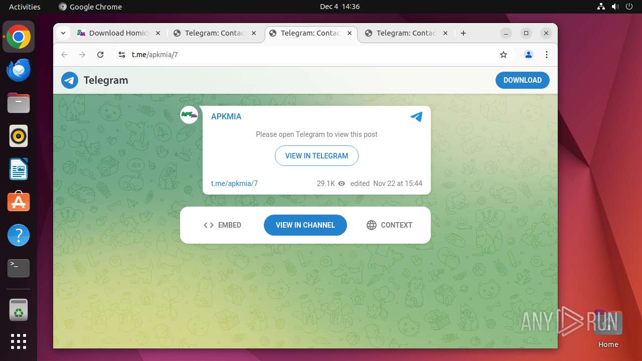642x361 pixels.
Task: Expand the tab search dropdown
Action: point(63,33)
